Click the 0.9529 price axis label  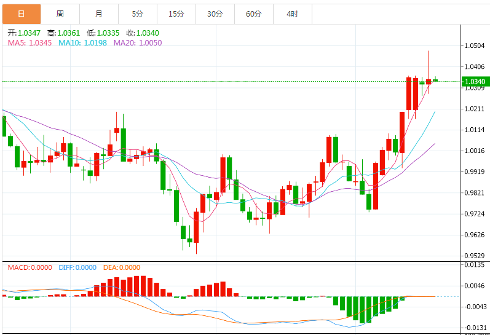click(475, 256)
